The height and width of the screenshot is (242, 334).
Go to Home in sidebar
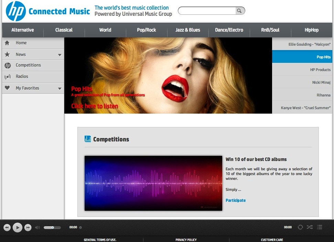click(x=33, y=43)
